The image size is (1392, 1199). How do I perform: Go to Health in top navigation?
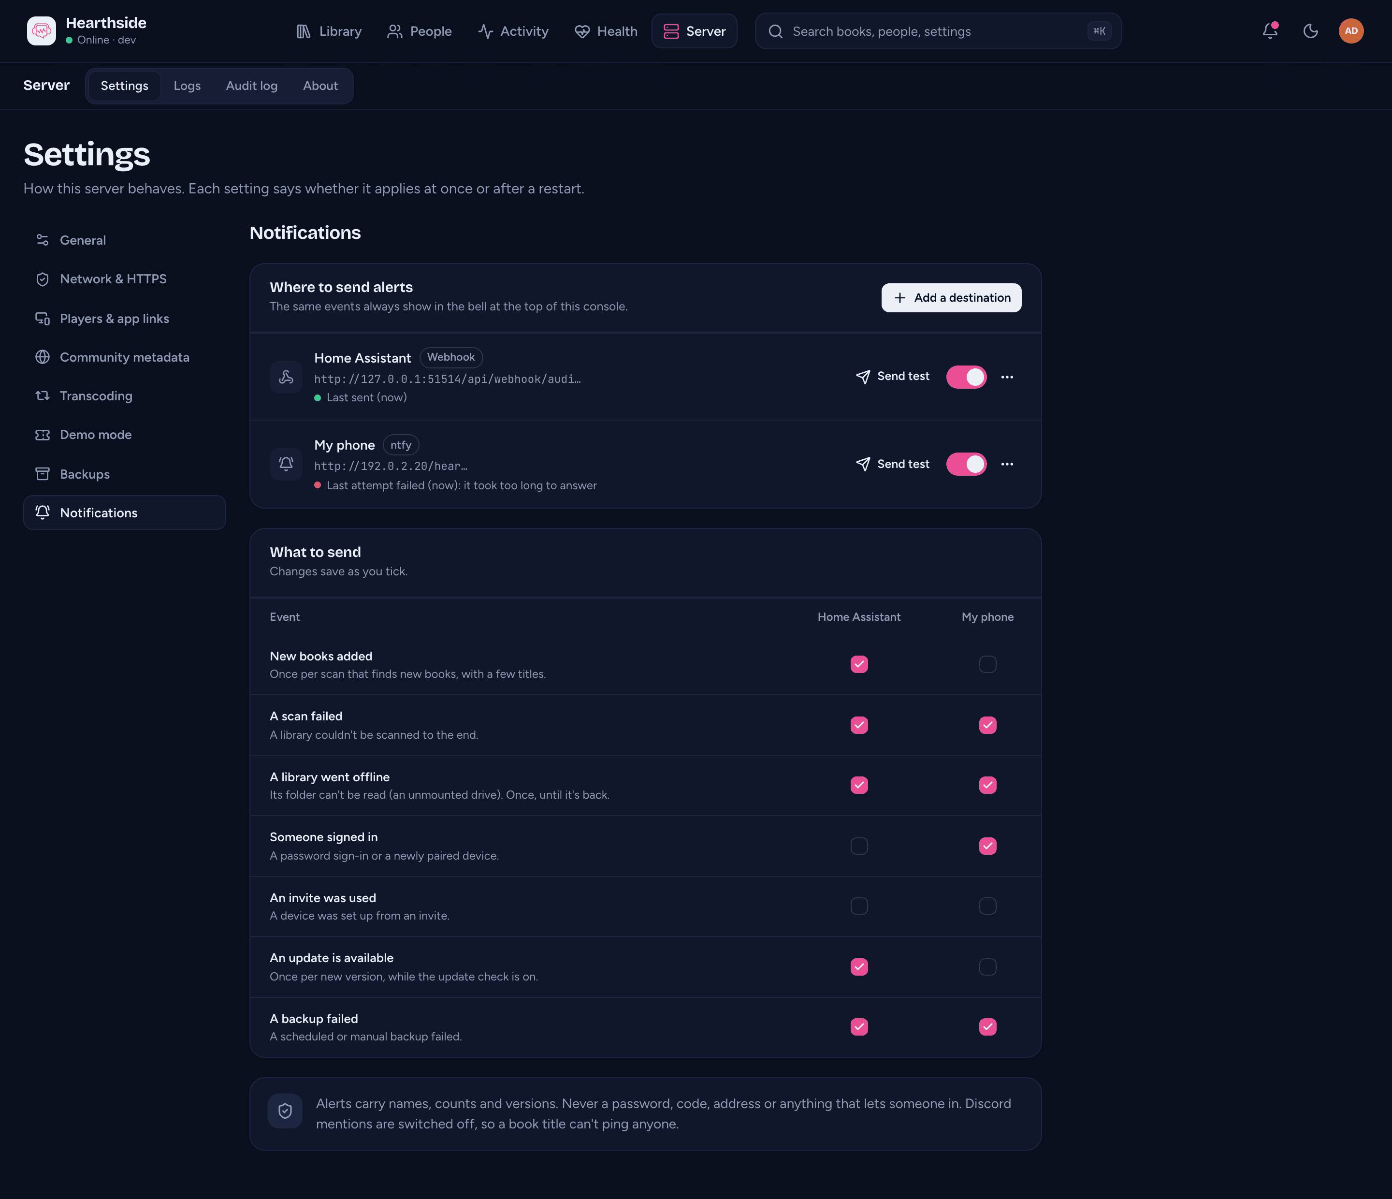pyautogui.click(x=606, y=31)
